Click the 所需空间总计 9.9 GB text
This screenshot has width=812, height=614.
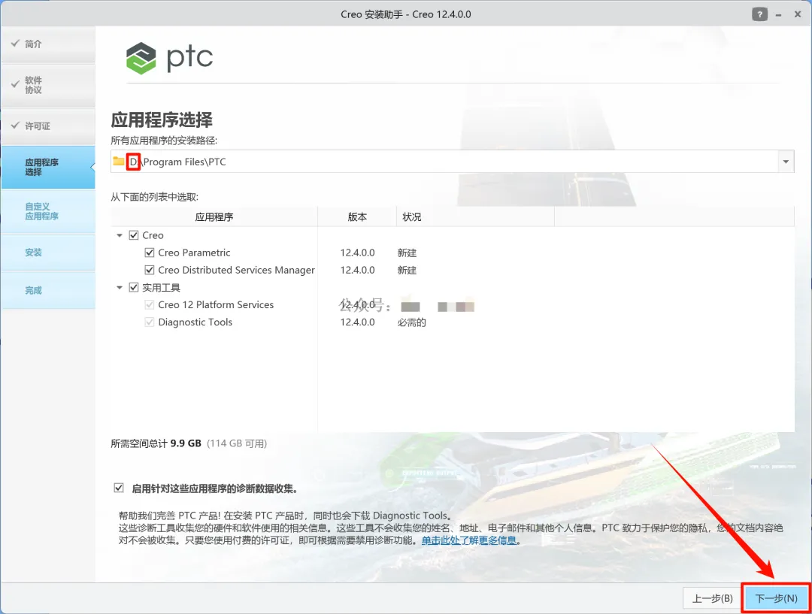[x=156, y=443]
